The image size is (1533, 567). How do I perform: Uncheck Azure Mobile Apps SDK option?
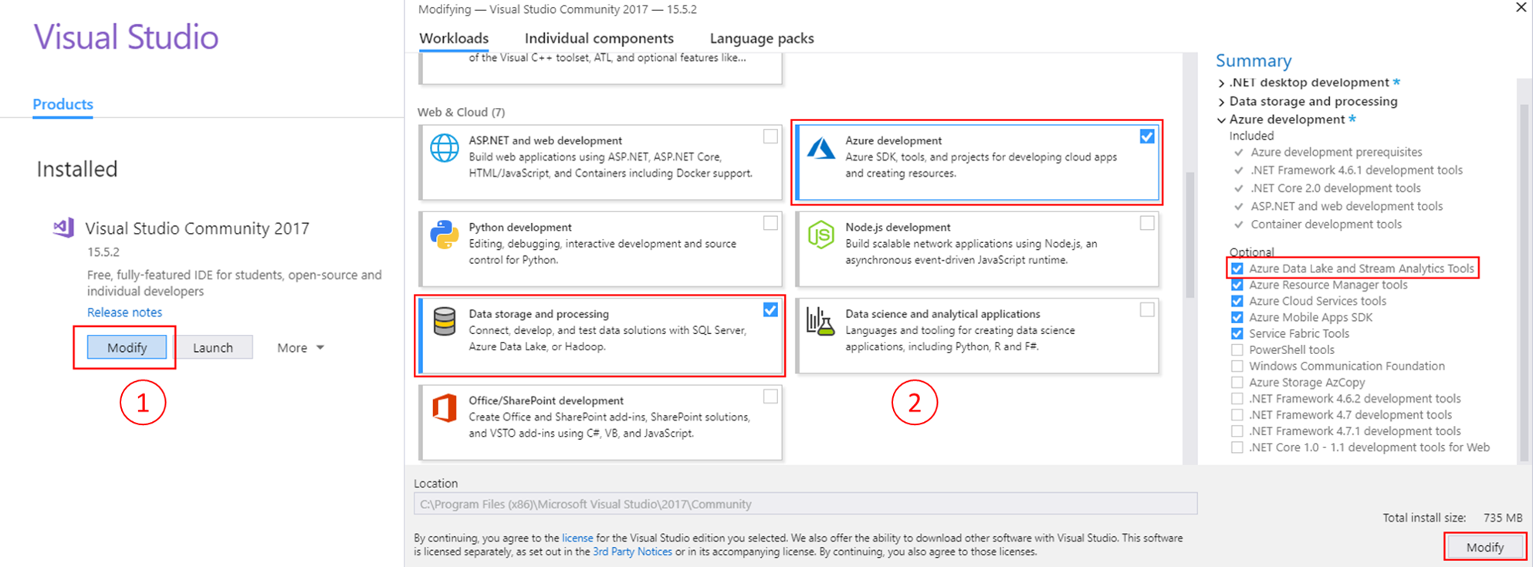tap(1237, 317)
